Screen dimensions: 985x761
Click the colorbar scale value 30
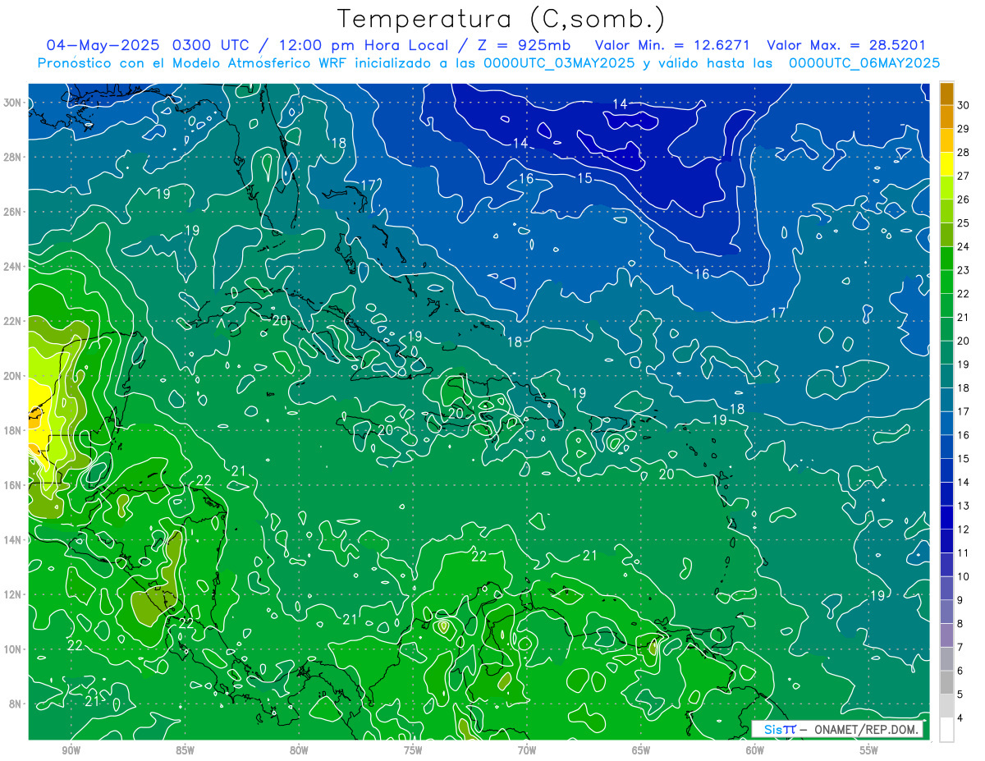(964, 105)
